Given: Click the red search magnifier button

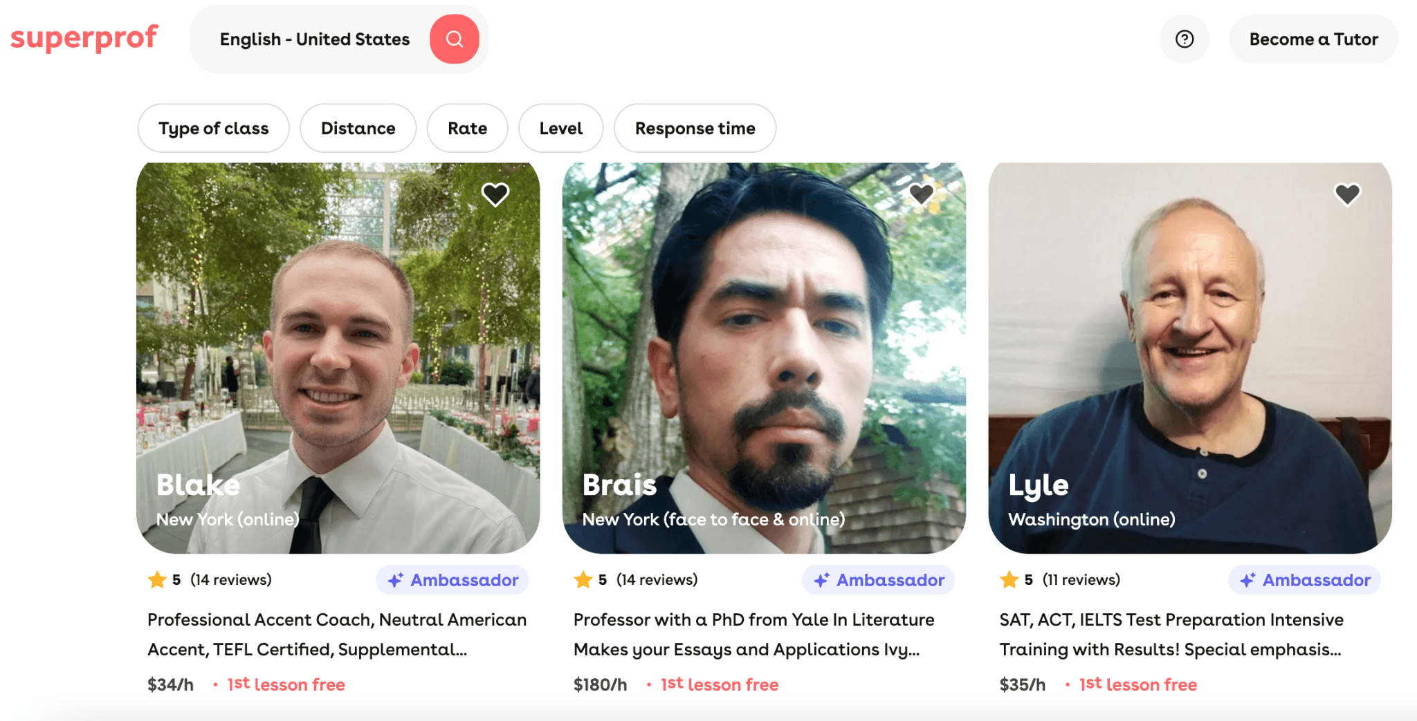Looking at the screenshot, I should point(454,39).
